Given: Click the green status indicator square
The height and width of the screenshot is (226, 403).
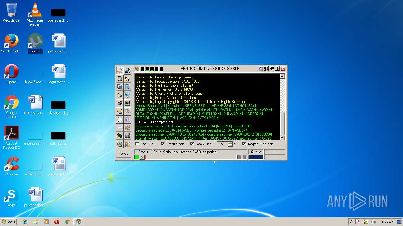Looking at the screenshot, I should pos(137,157).
